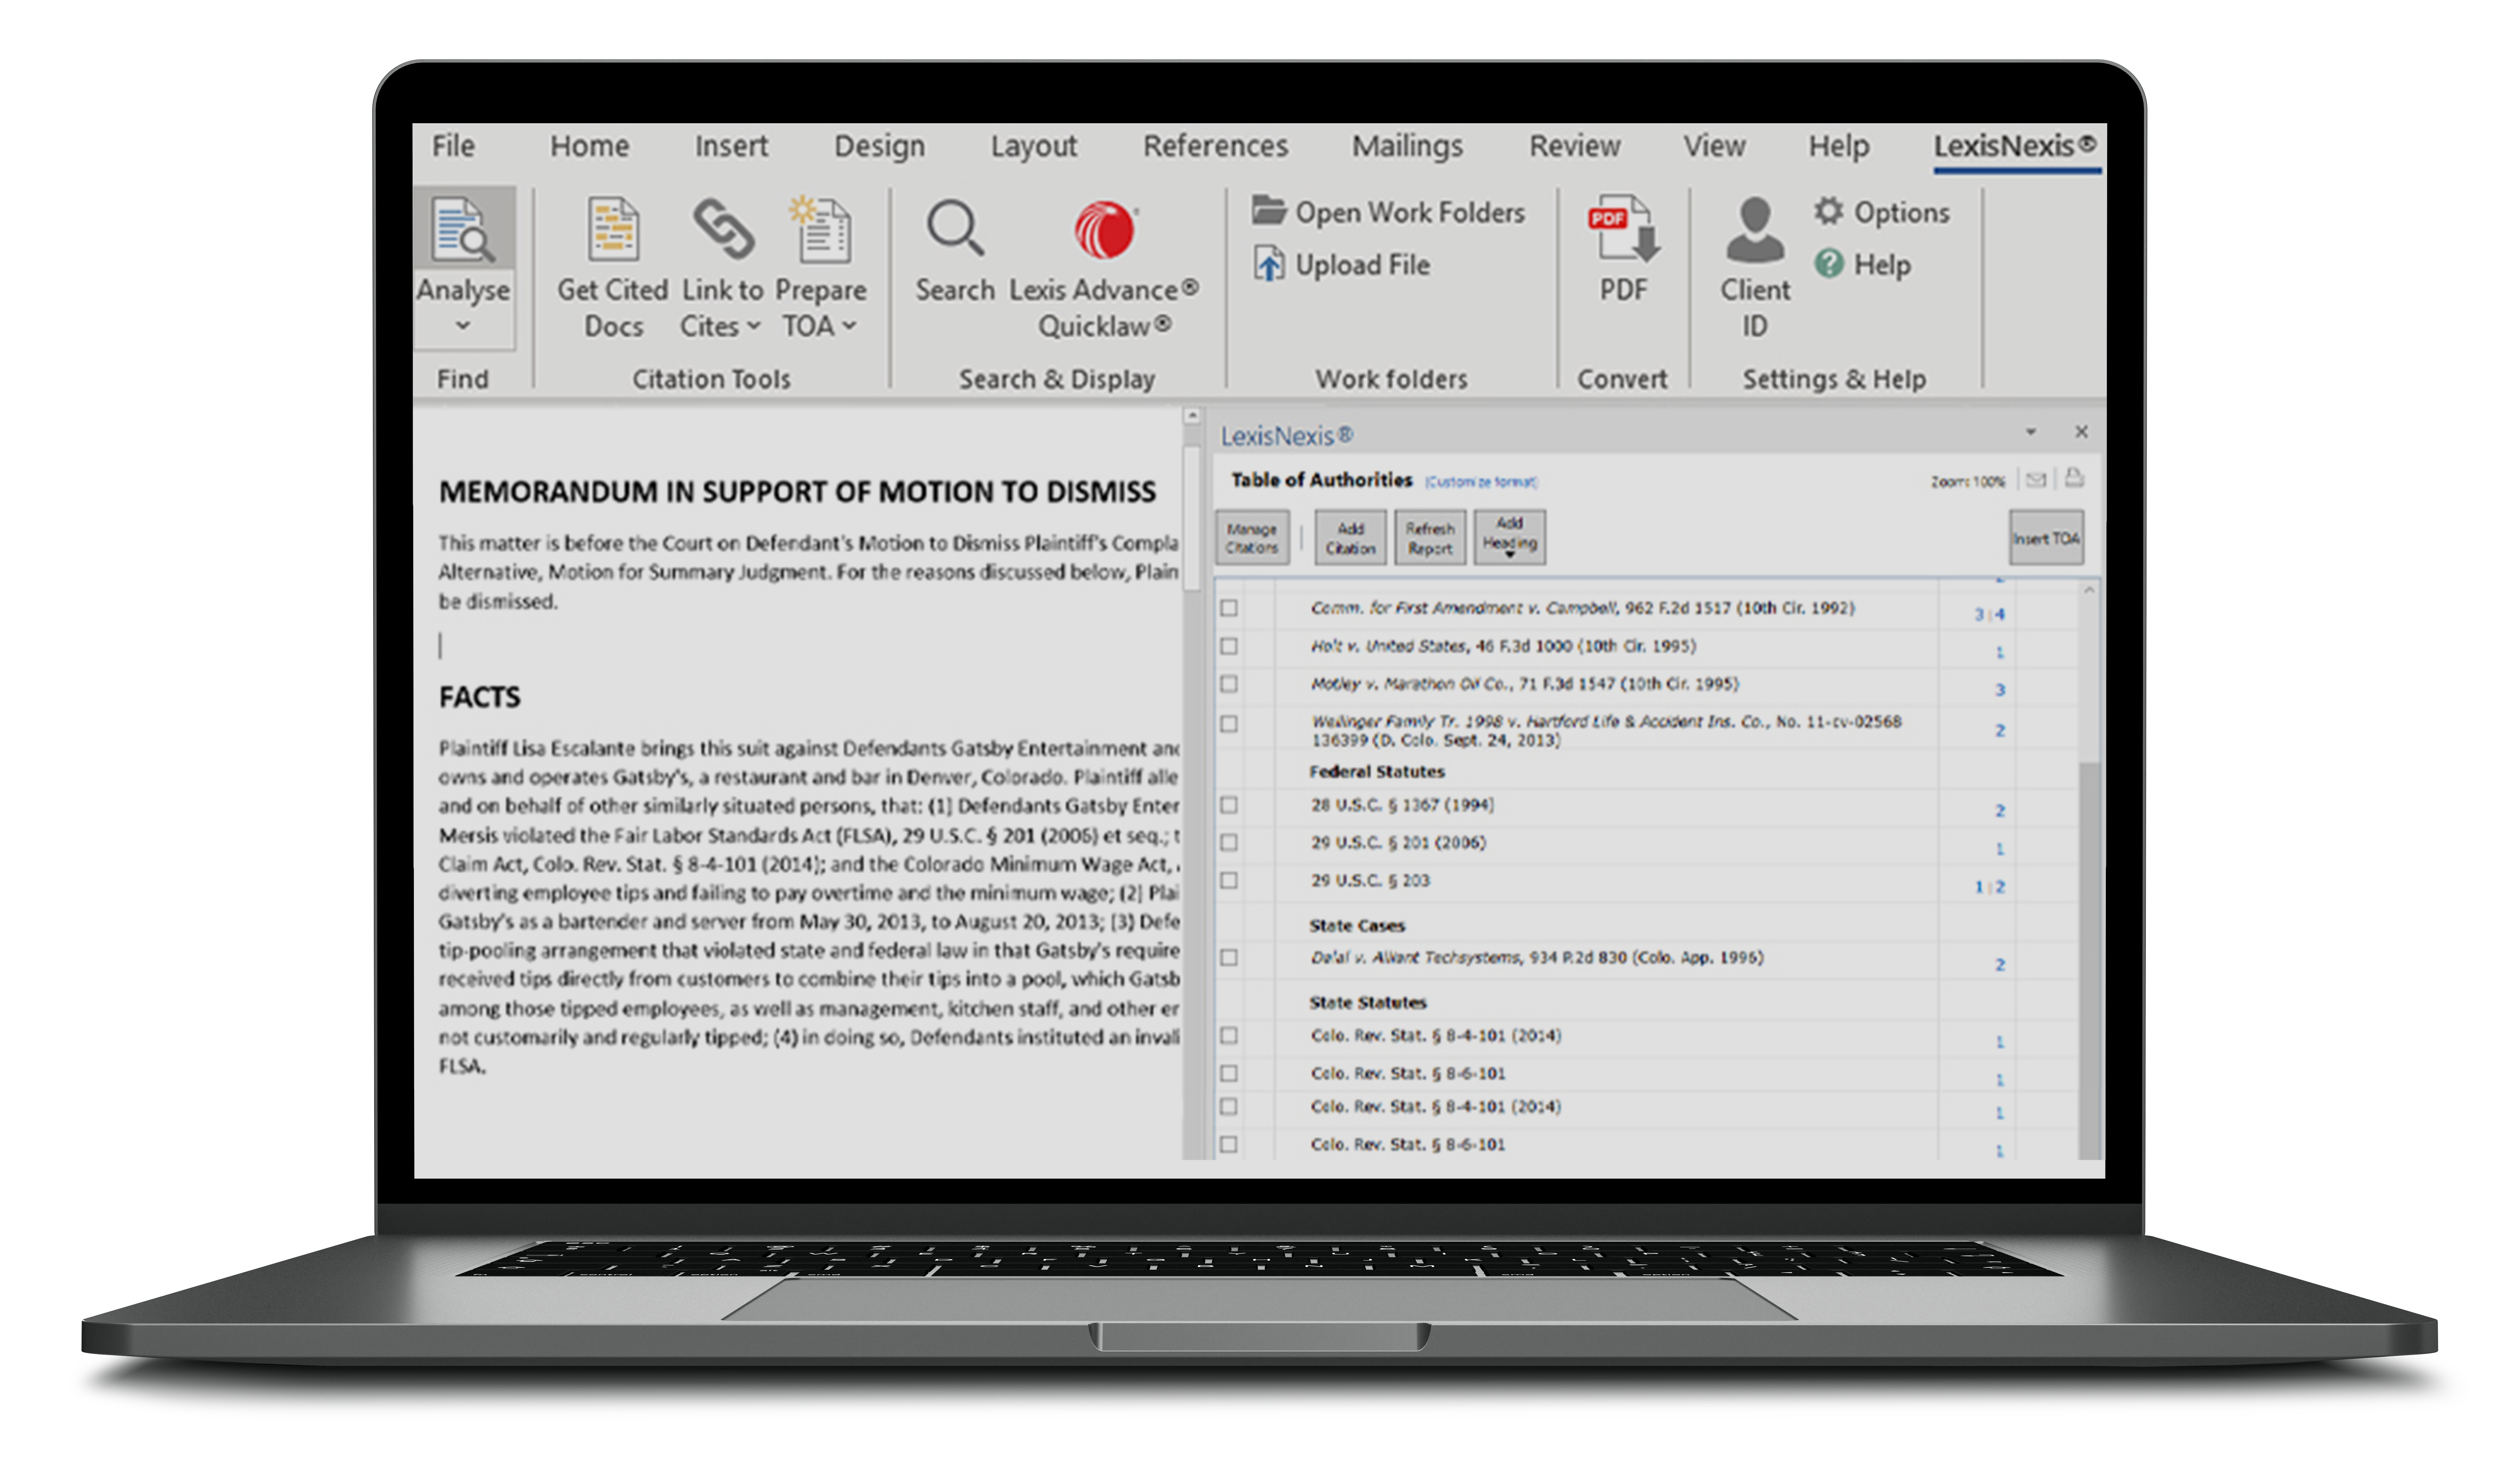The height and width of the screenshot is (1458, 2520).
Task: Click the Manage Citations button
Action: (1252, 538)
